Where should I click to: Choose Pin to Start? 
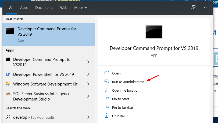click(x=120, y=99)
